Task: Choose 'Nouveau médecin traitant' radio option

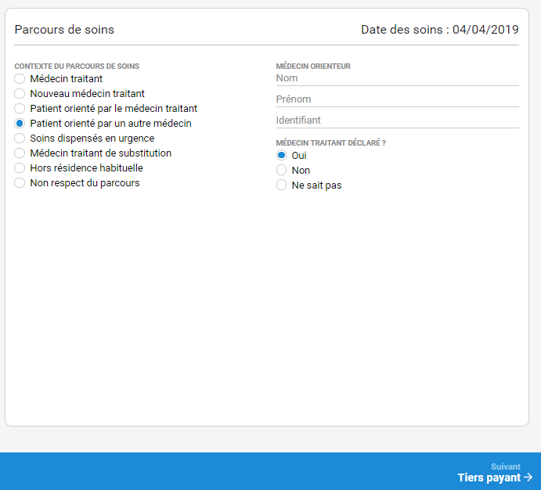Action: (20, 94)
